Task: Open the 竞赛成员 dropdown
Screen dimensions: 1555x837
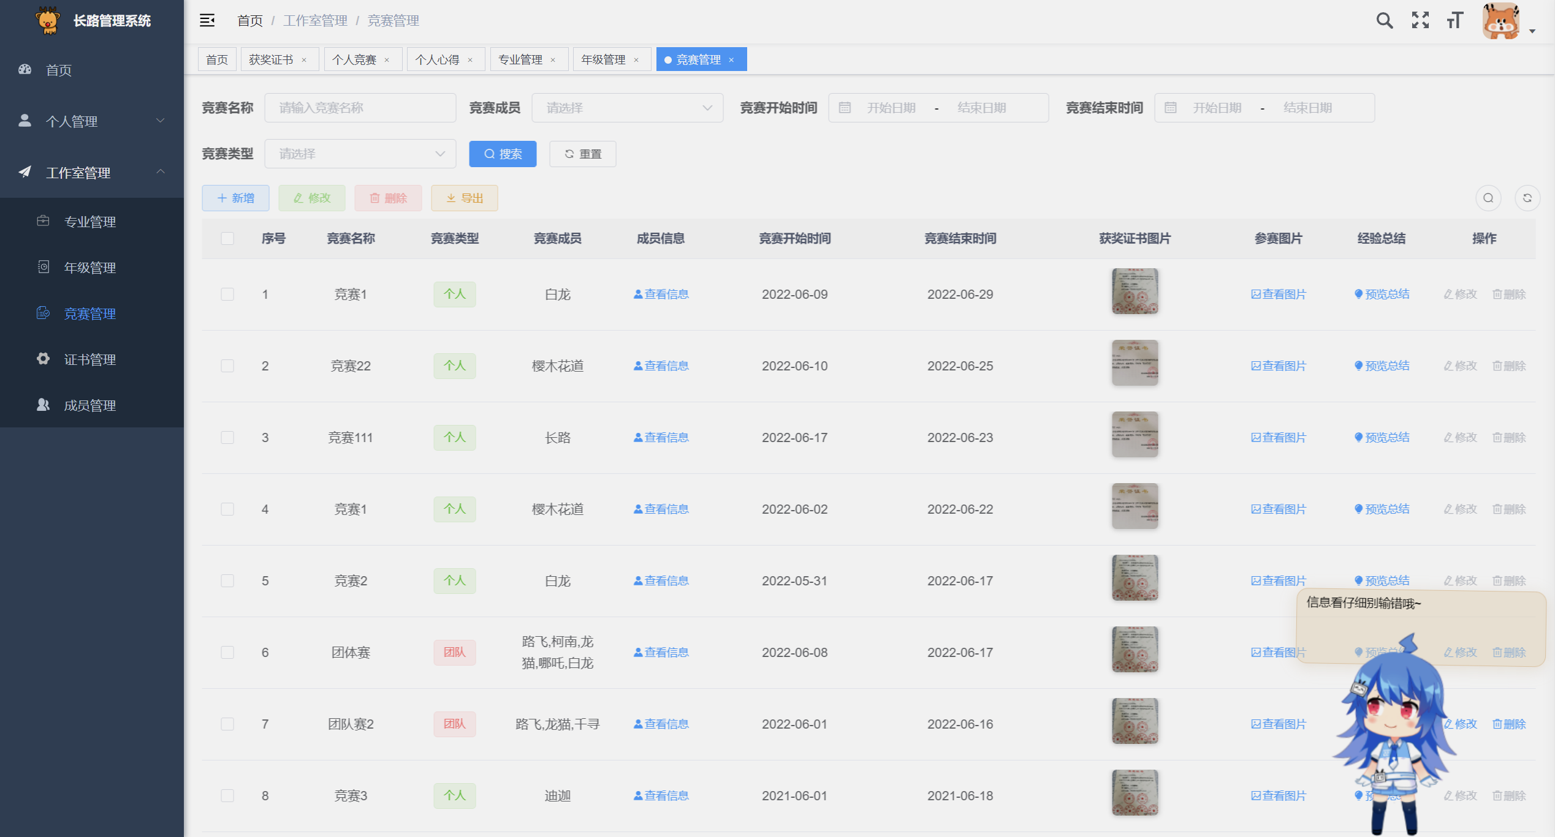Action: pyautogui.click(x=627, y=108)
